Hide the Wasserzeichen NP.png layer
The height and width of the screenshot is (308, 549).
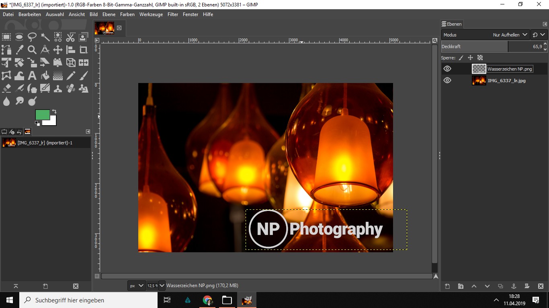click(x=447, y=69)
